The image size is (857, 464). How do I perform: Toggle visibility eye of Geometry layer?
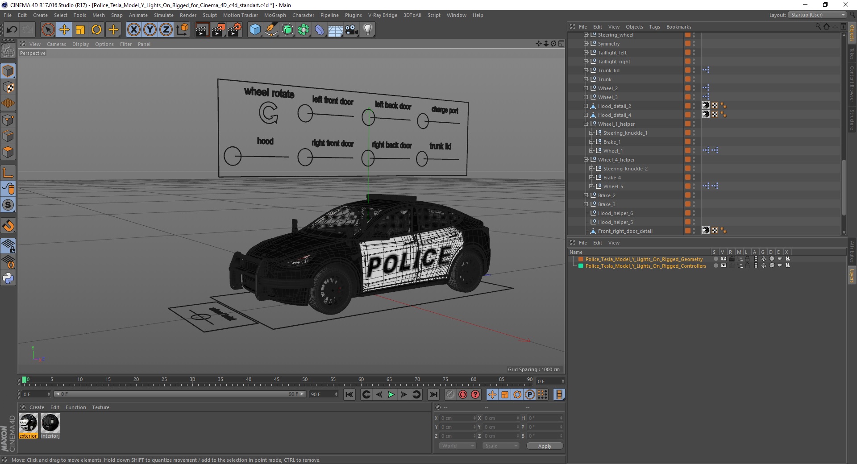[x=724, y=259]
